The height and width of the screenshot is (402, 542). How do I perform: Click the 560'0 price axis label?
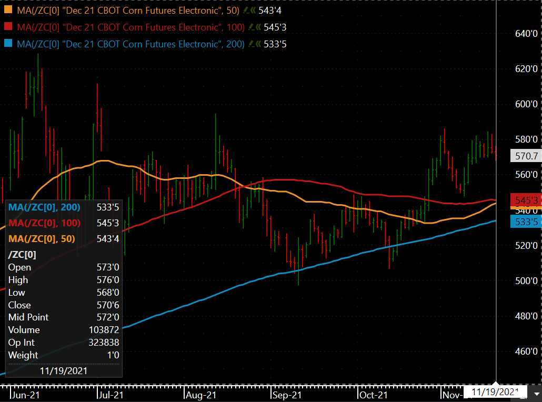526,175
